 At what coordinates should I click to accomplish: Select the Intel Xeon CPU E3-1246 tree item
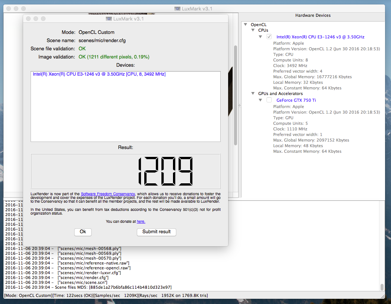(x=320, y=37)
